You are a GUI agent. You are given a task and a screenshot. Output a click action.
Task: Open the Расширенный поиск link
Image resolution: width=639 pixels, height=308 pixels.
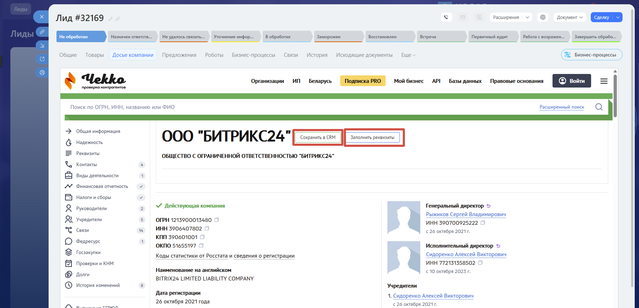point(562,107)
